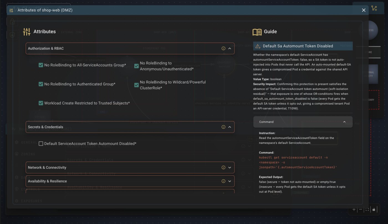This screenshot has height=224, width=388.
Task: Click zoom in plus in background canvas controls
Action: 354,209
